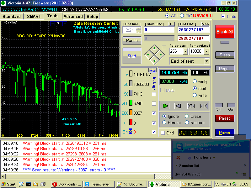Switch to the Advanced tab

coord(73,17)
